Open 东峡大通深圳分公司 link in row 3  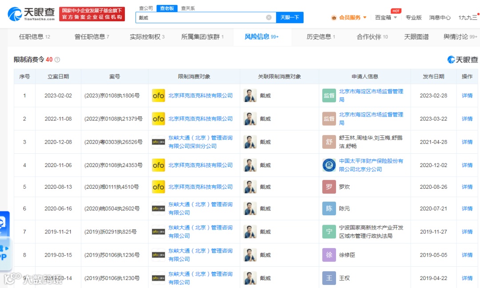tap(200, 142)
